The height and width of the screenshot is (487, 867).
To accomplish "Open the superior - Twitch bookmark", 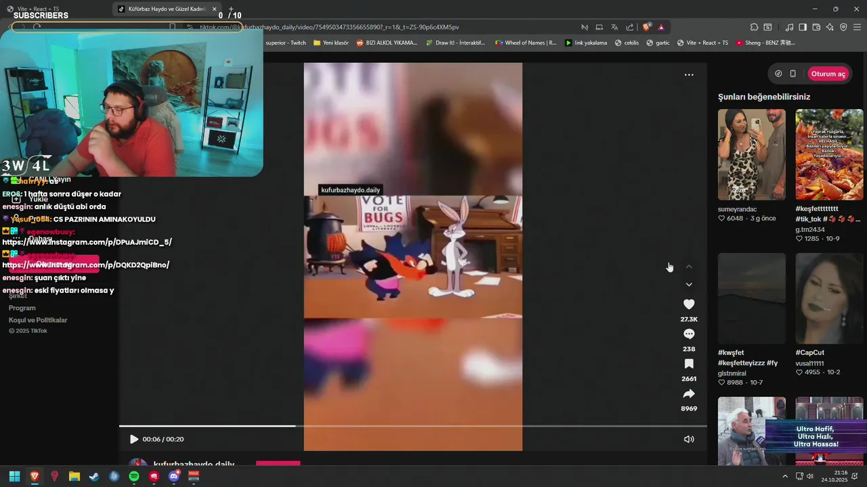I will [285, 43].
